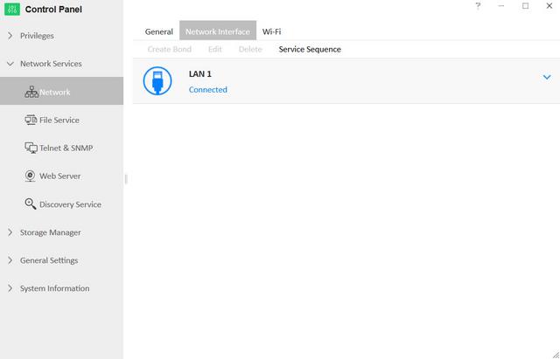Collapse the Network Services section
Screen dimensions: 560x359
tap(10, 64)
